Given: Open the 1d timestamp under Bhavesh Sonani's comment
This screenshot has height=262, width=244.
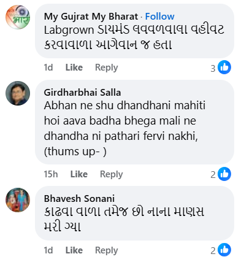Looking at the screenshot, I should 48,250.
